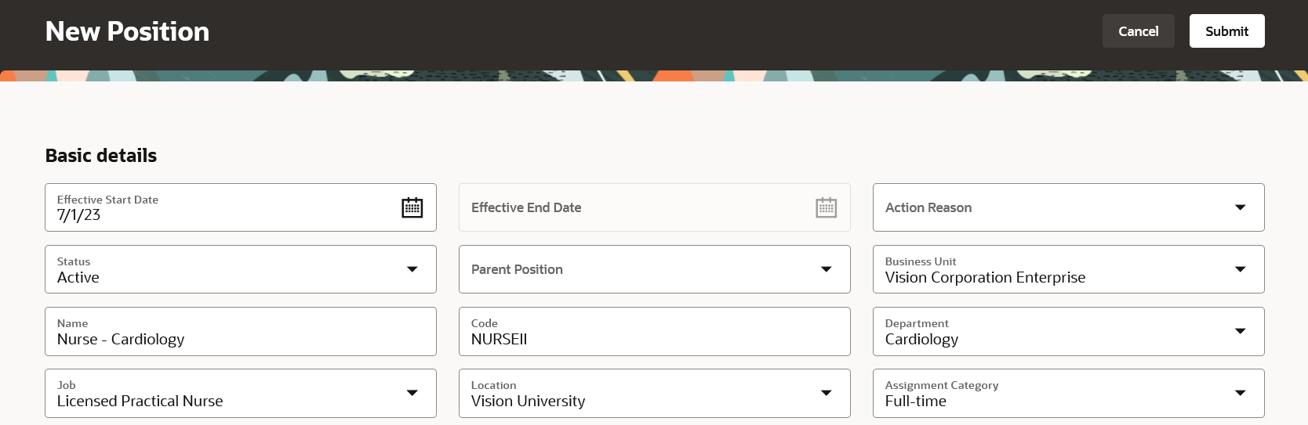The image size is (1308, 425).
Task: Click the Effective Start Date text 7/1/23
Action: click(x=78, y=215)
